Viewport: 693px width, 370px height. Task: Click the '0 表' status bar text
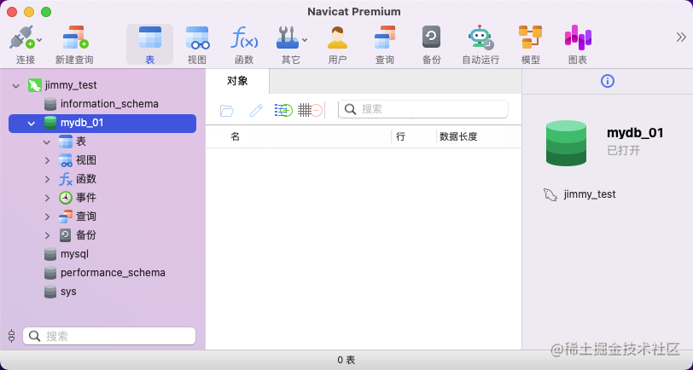[x=346, y=361]
